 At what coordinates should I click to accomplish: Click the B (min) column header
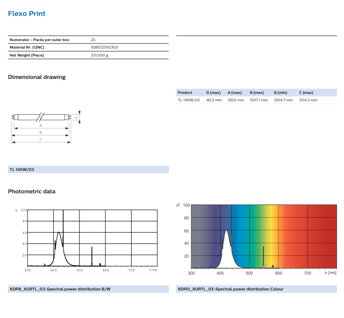281,92
